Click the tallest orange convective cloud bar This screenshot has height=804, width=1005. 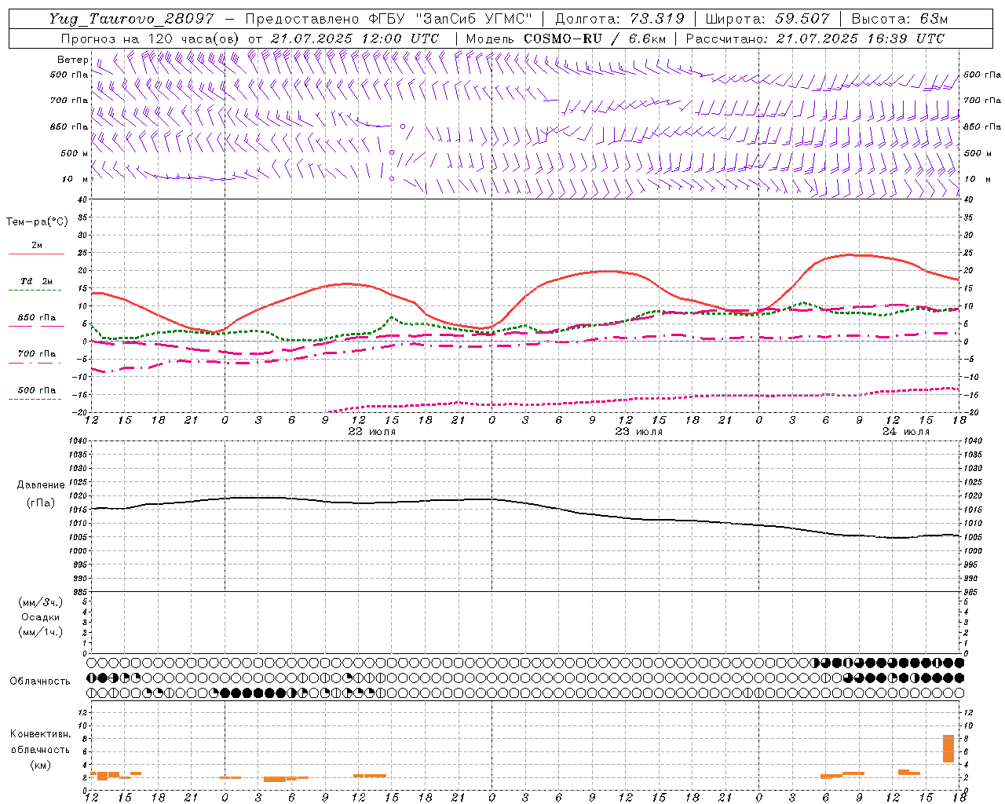click(x=948, y=748)
